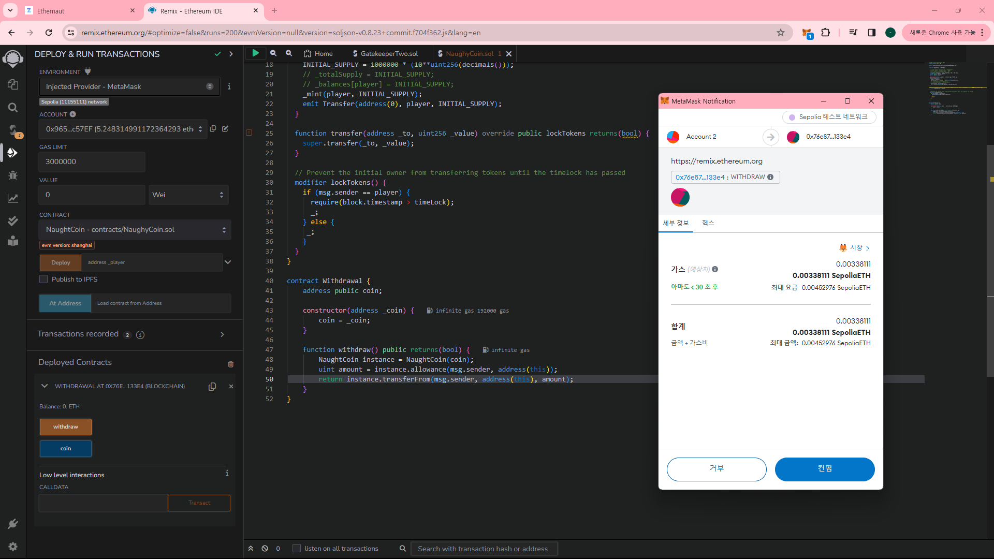
Task: Open the MetaMask Sepolia network selector
Action: 829,117
